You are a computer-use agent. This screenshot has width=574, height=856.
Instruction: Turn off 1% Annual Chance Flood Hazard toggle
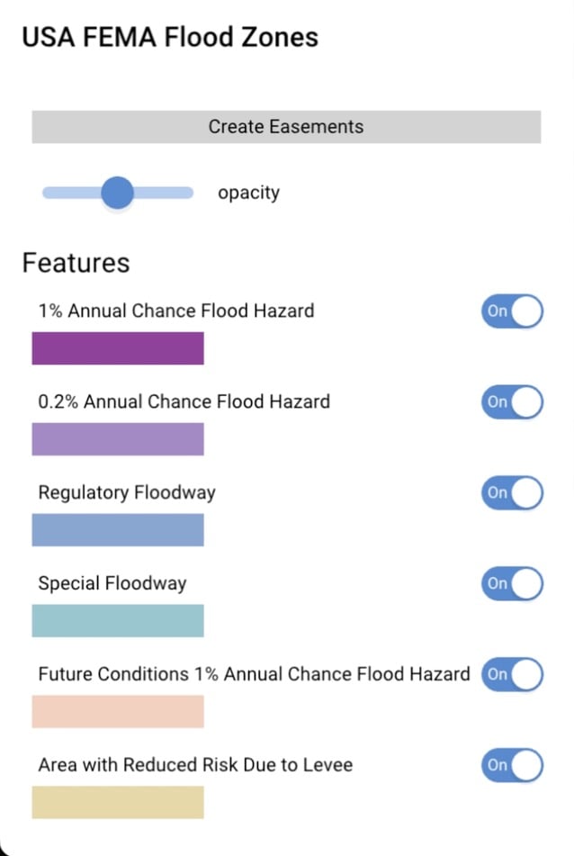(512, 311)
